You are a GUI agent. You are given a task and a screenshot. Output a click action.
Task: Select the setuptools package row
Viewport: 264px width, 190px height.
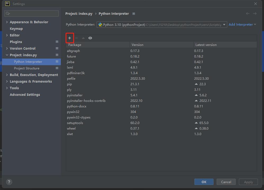[161, 123]
